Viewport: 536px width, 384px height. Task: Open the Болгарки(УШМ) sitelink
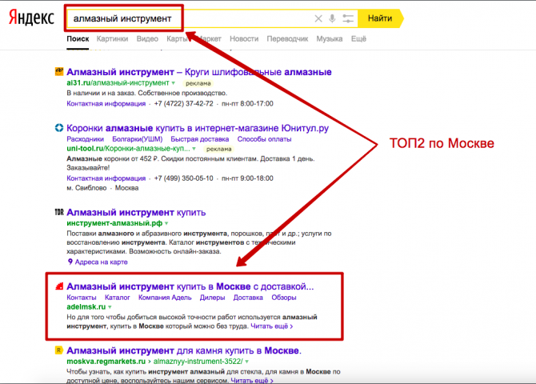coord(138,139)
